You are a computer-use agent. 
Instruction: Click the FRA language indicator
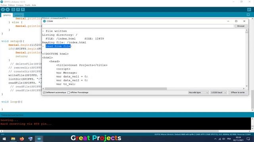229,139
